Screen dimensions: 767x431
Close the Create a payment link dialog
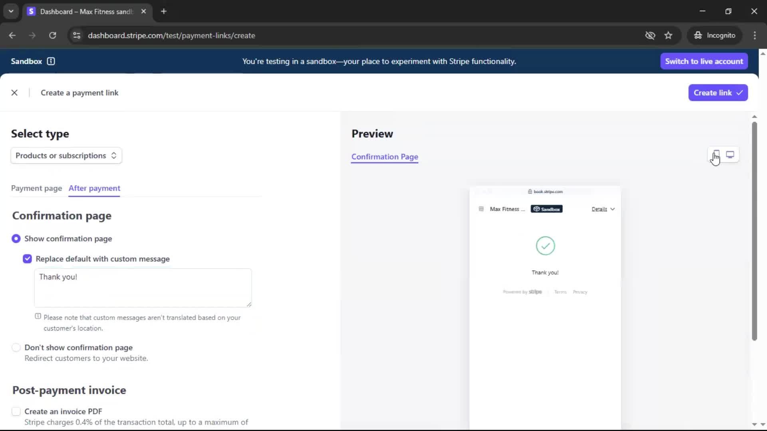coord(14,93)
